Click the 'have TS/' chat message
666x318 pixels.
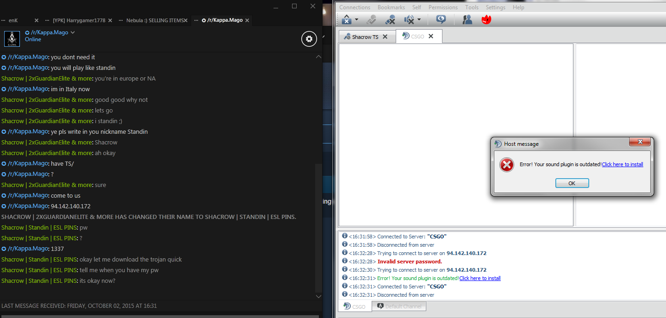pos(62,163)
